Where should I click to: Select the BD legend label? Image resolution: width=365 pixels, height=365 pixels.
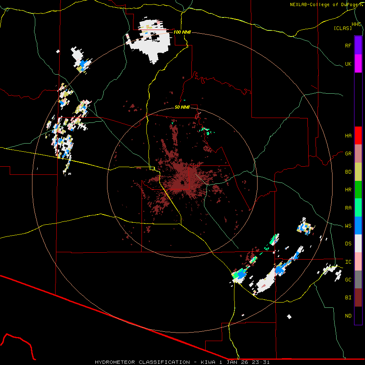[348, 172]
